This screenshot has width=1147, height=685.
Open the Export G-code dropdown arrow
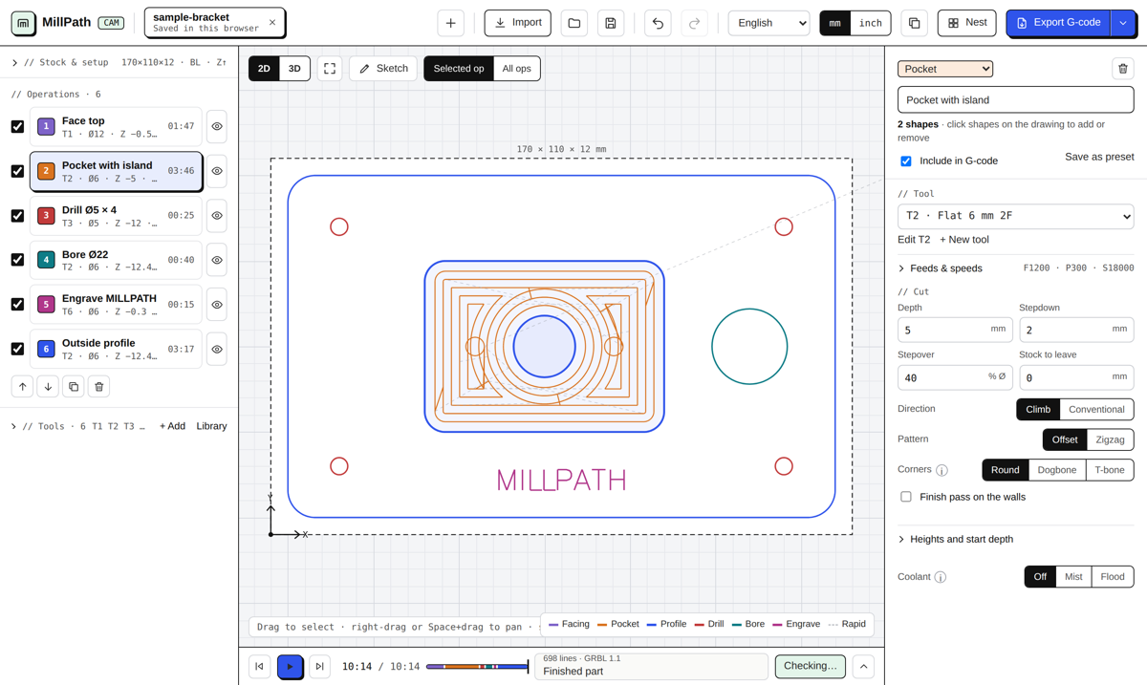pyautogui.click(x=1123, y=23)
